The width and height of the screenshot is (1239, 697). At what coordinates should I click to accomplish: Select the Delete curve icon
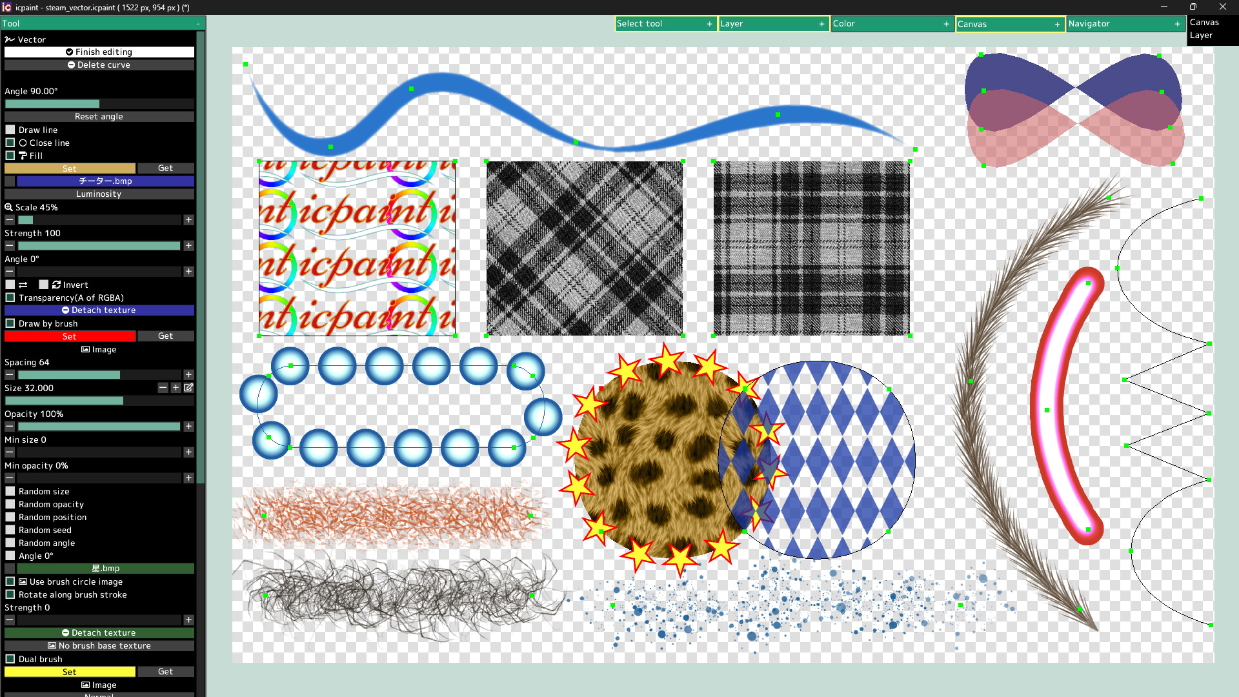click(71, 65)
